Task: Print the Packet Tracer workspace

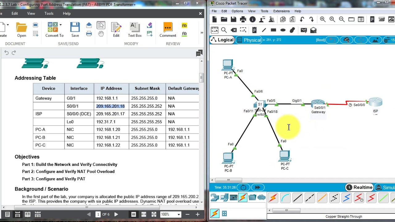Action: tap(243, 19)
